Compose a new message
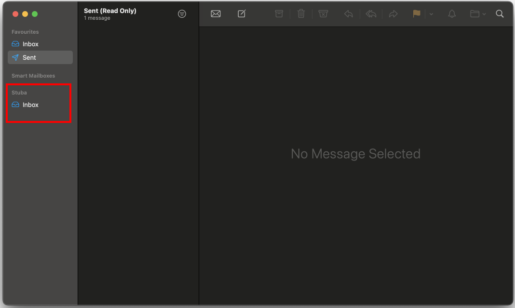 coord(242,14)
